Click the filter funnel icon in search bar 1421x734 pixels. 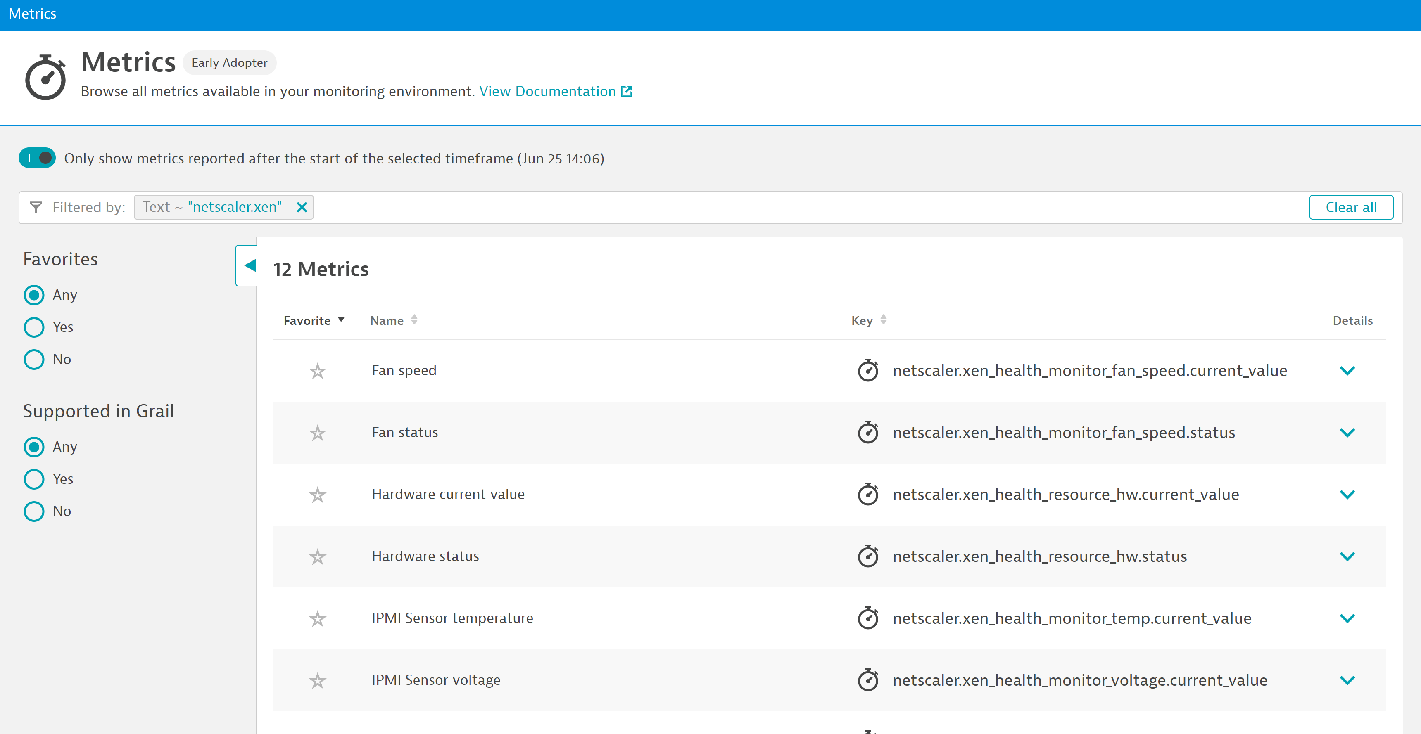tap(36, 207)
